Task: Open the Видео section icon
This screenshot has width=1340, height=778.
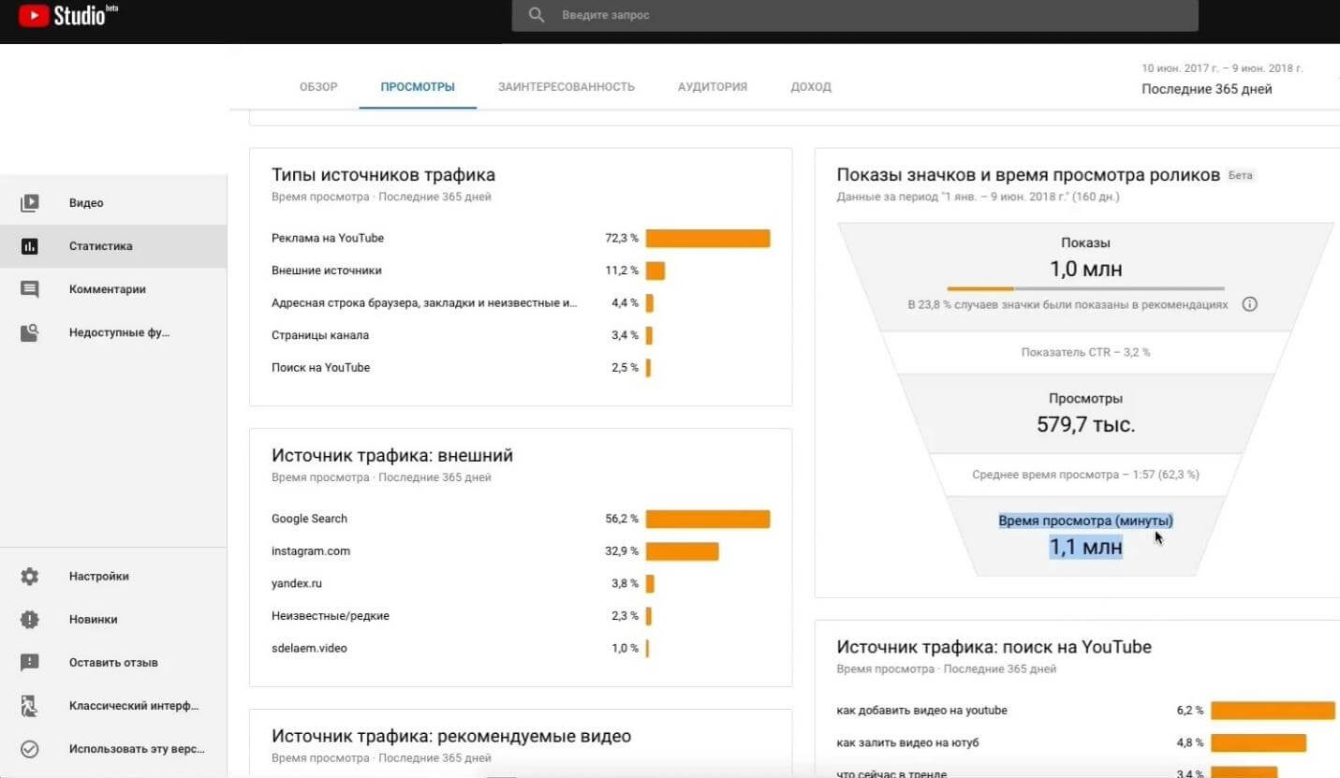Action: pos(30,203)
